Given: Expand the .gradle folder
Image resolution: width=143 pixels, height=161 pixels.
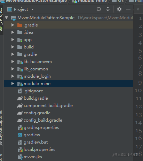Looking at the screenshot, I should click(13, 25).
